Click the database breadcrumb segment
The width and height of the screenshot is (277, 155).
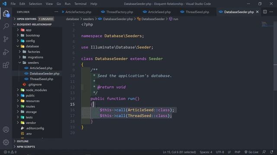72,19
